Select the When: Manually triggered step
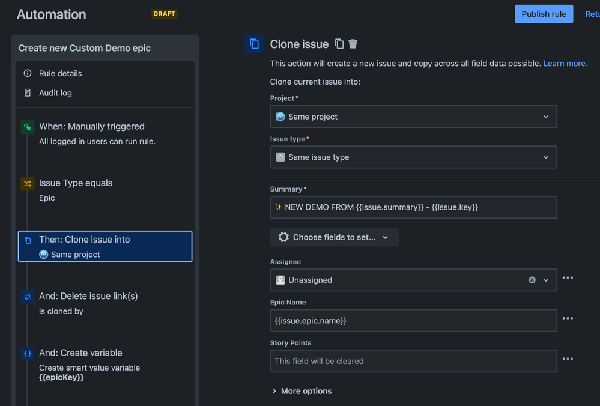 point(105,133)
